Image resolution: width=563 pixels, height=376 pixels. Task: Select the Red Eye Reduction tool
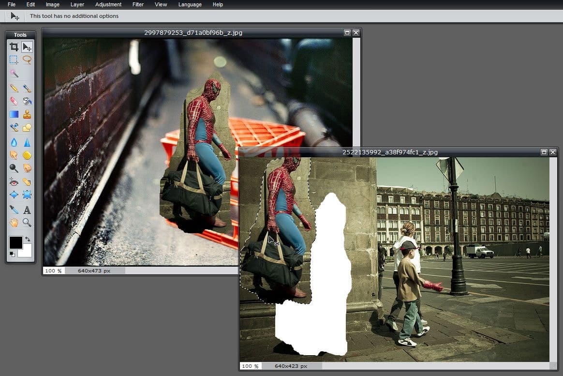14,182
